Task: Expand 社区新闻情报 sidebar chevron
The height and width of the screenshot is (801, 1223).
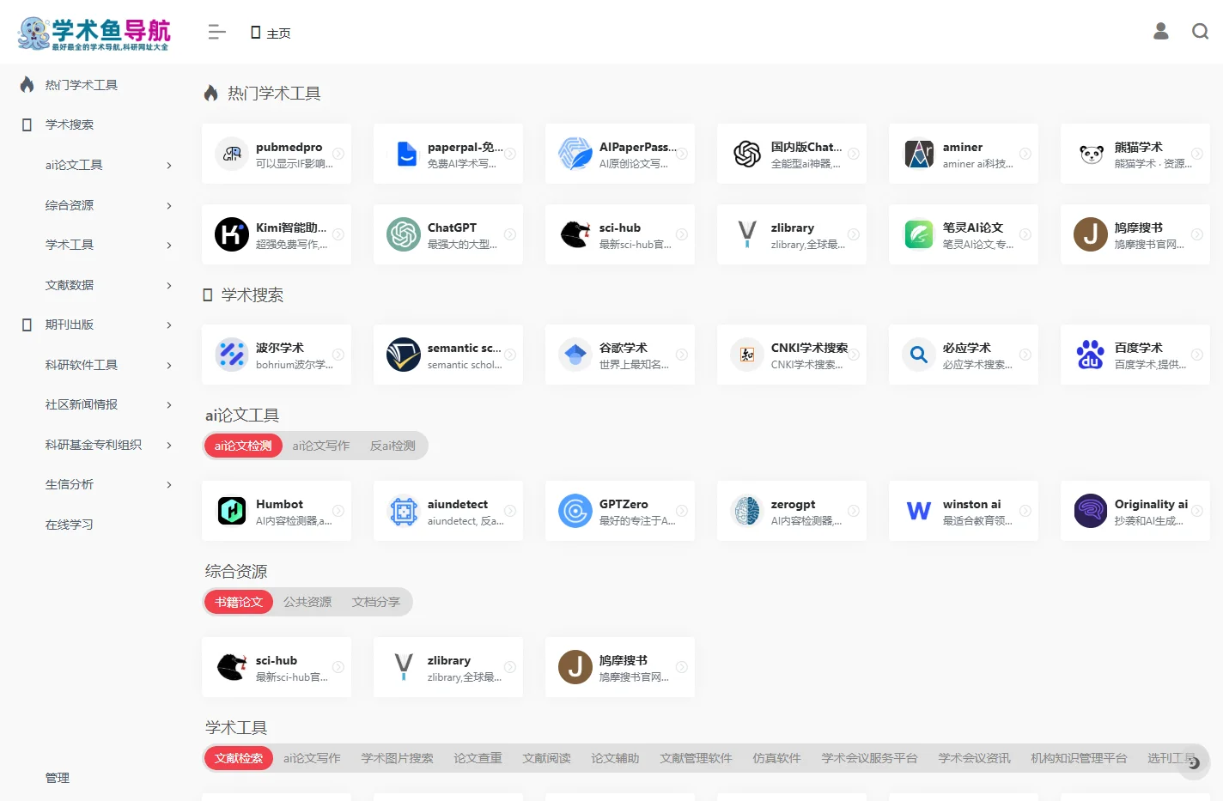Action: tap(169, 404)
